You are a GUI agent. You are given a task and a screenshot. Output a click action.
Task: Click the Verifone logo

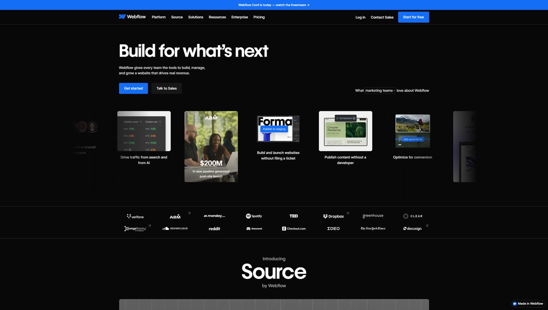[135, 216]
